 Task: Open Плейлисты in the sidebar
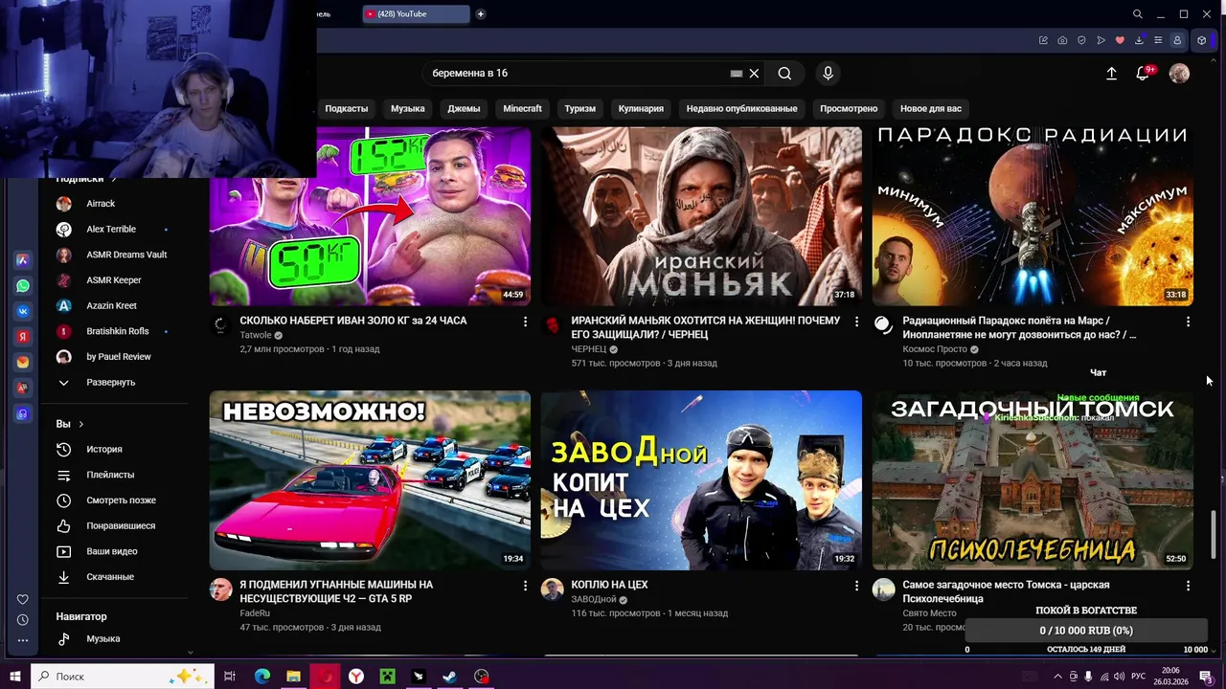point(110,475)
